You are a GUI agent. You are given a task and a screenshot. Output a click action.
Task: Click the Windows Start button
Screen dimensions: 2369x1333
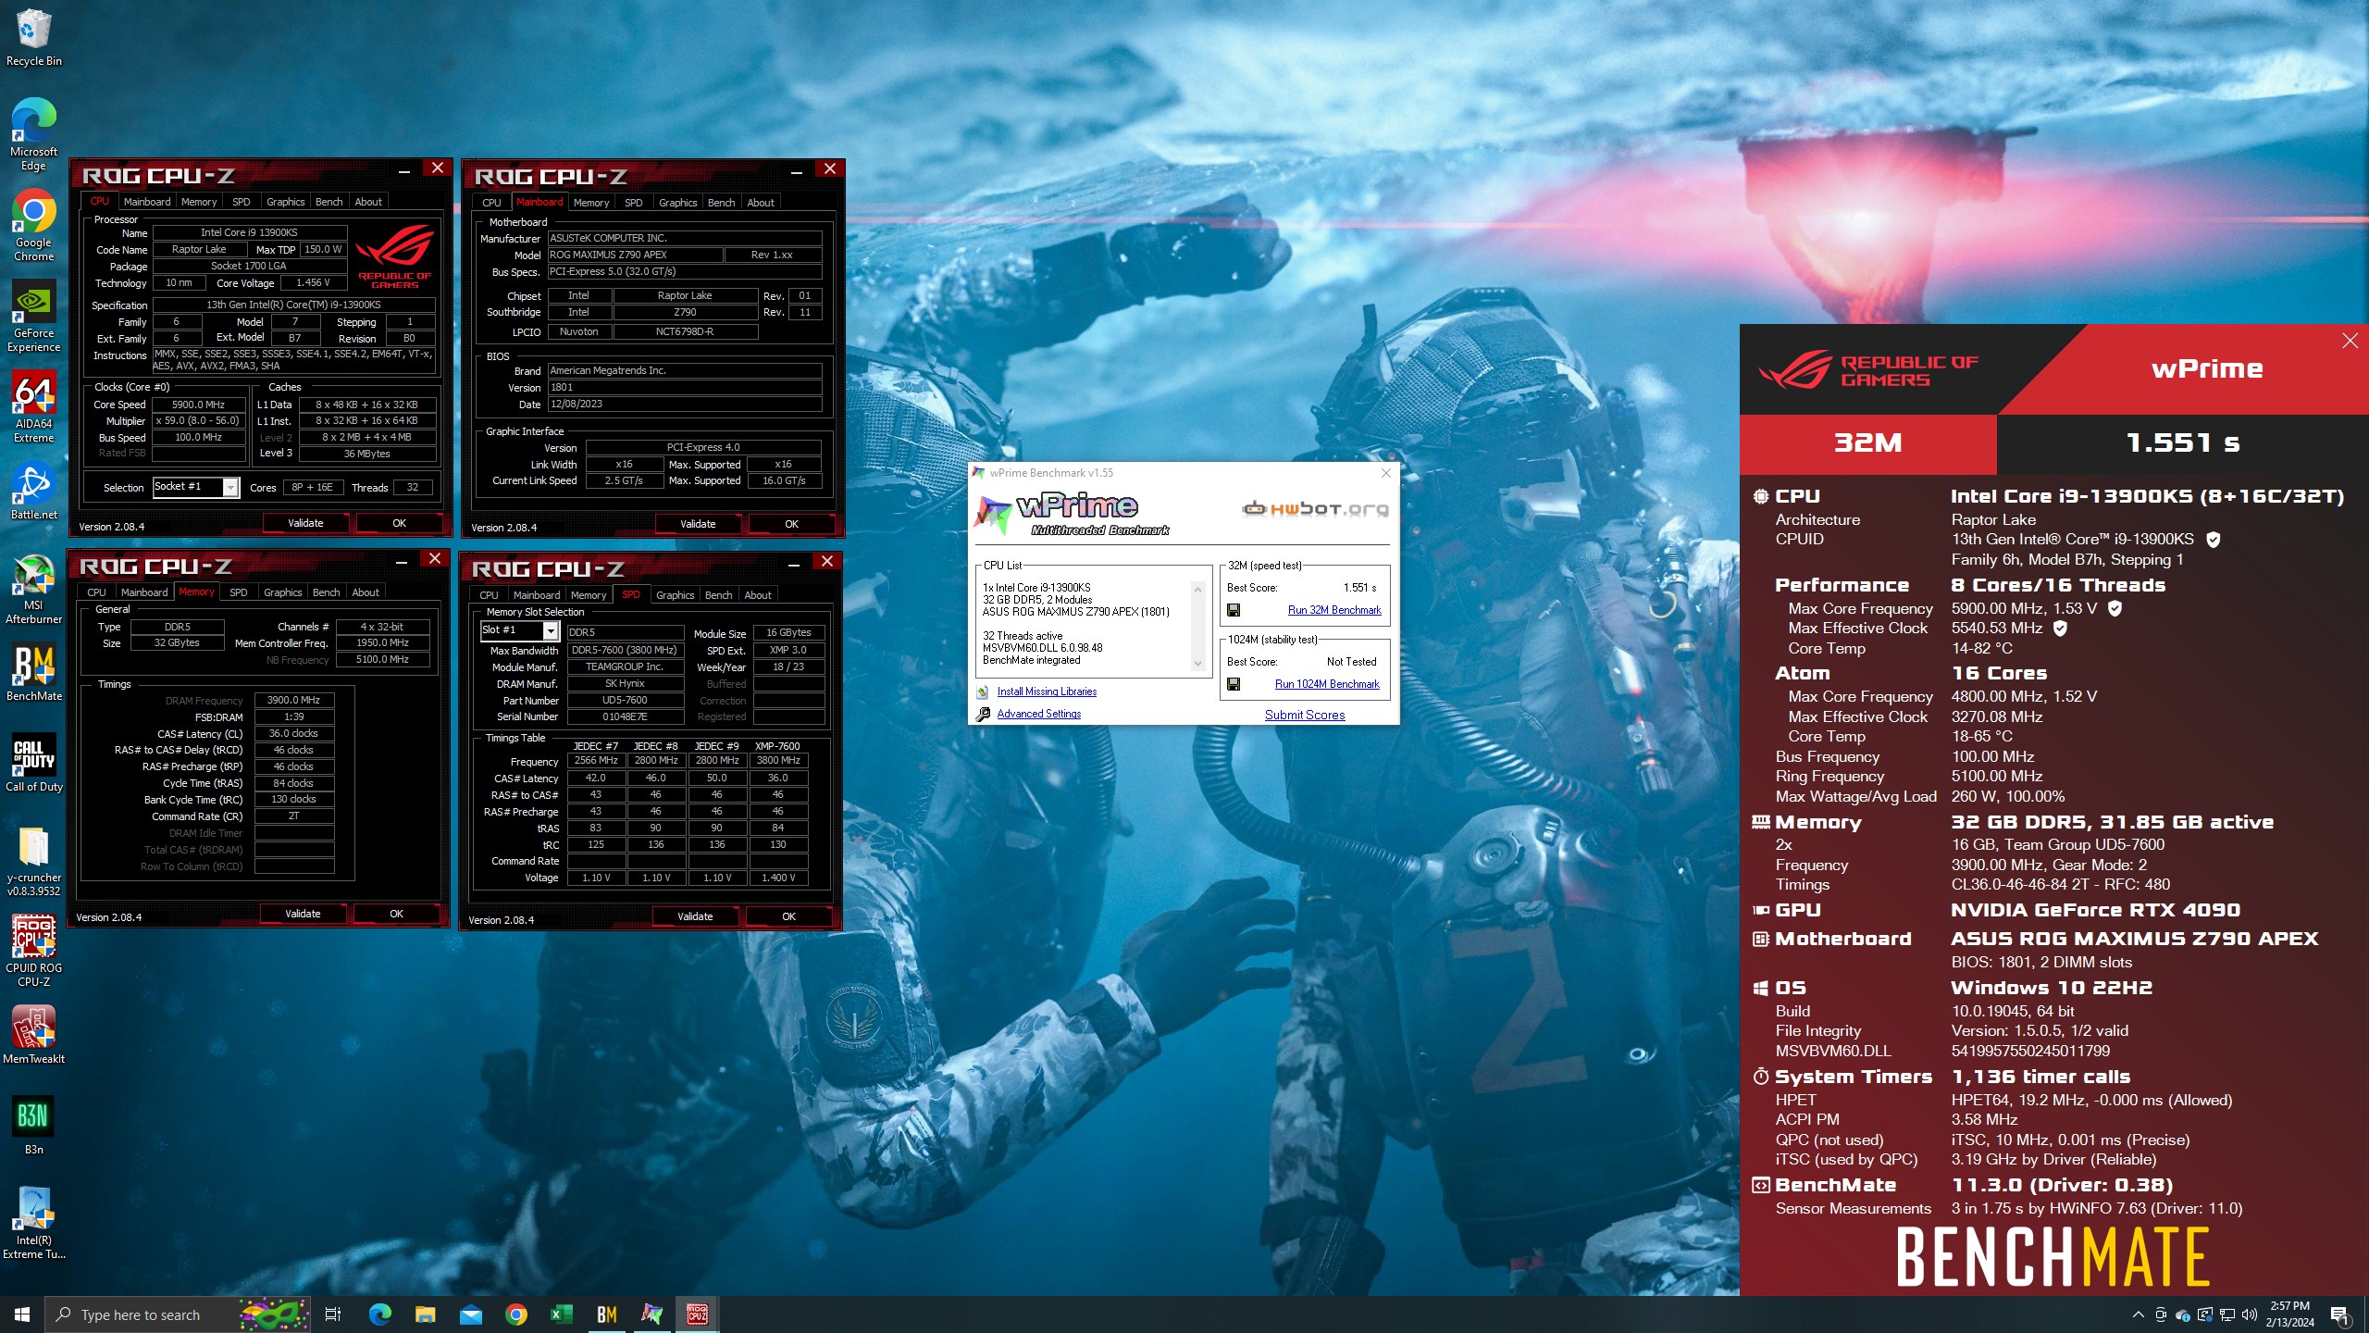pyautogui.click(x=22, y=1314)
